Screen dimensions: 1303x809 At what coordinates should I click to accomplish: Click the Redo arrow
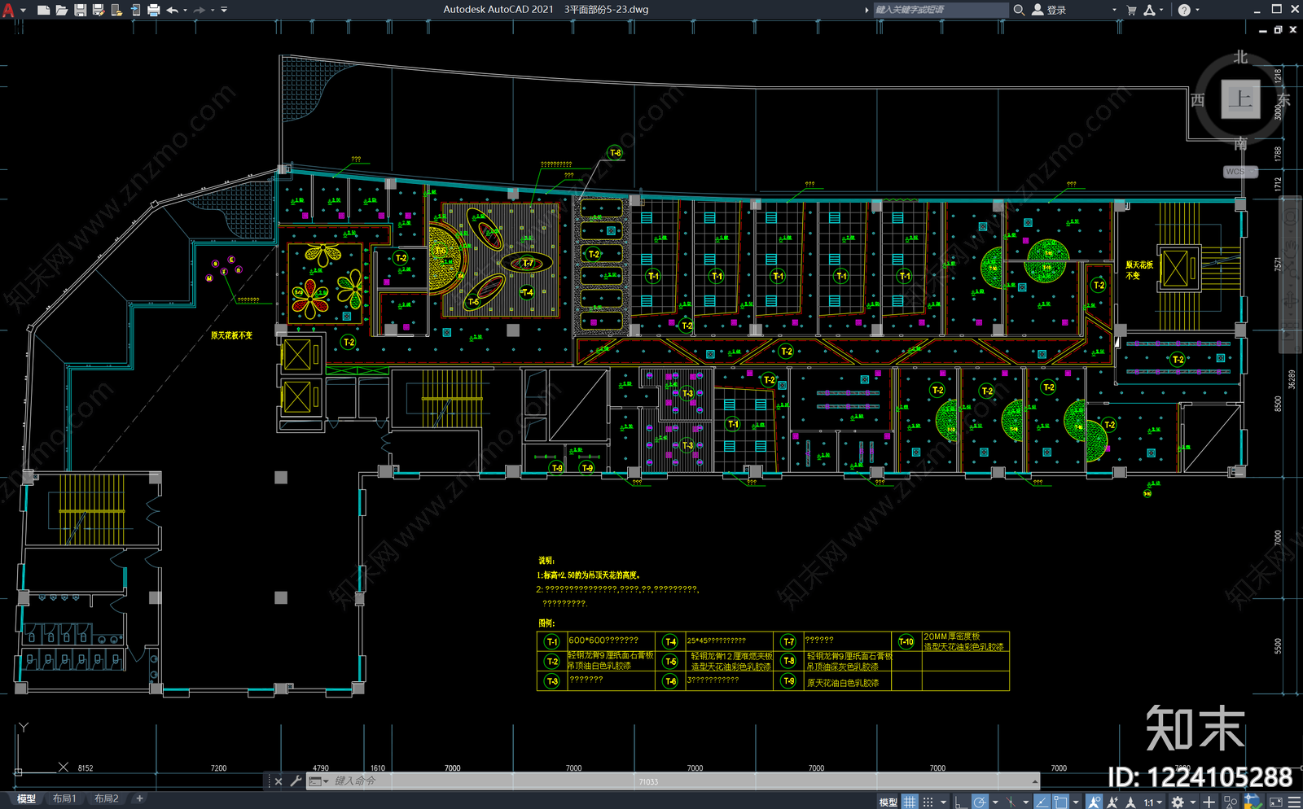199,10
